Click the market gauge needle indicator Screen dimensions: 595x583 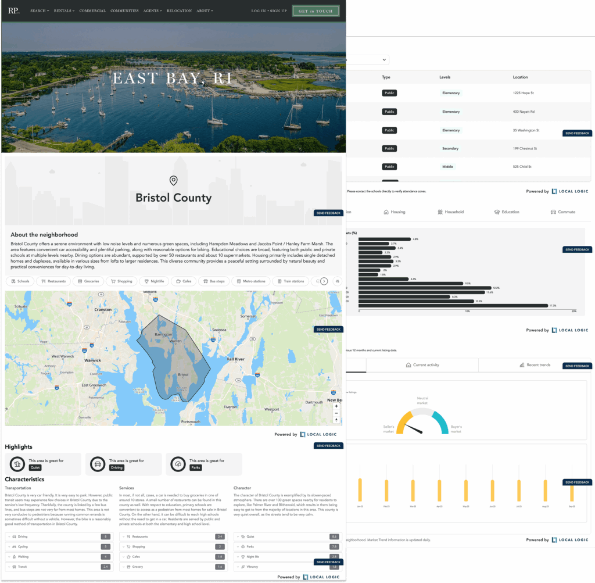[414, 429]
